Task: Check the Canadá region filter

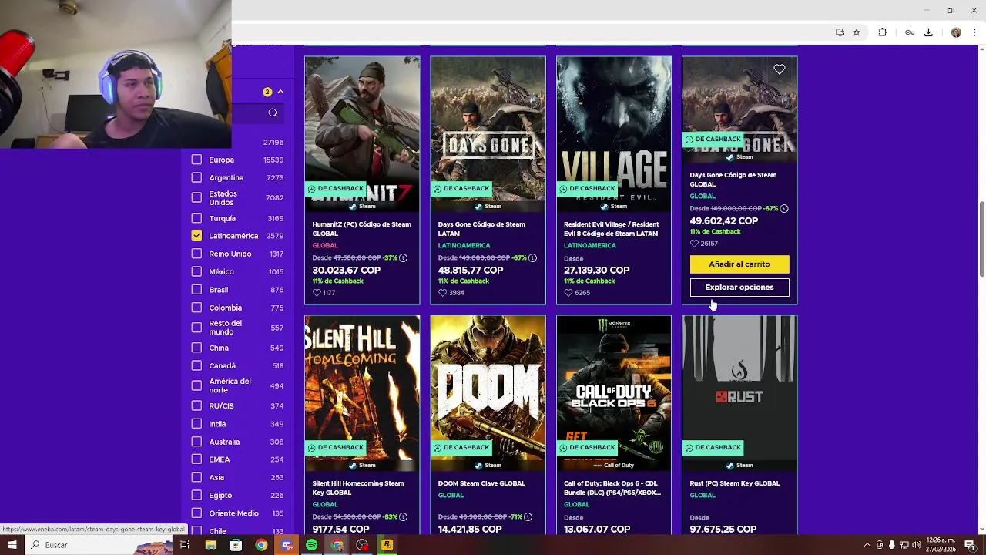Action: pyautogui.click(x=196, y=365)
